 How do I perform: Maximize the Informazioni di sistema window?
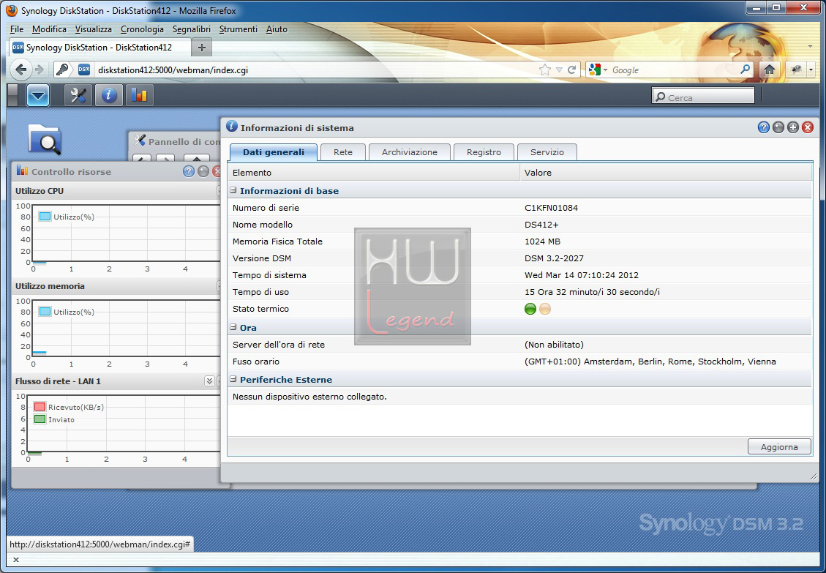pyautogui.click(x=793, y=127)
